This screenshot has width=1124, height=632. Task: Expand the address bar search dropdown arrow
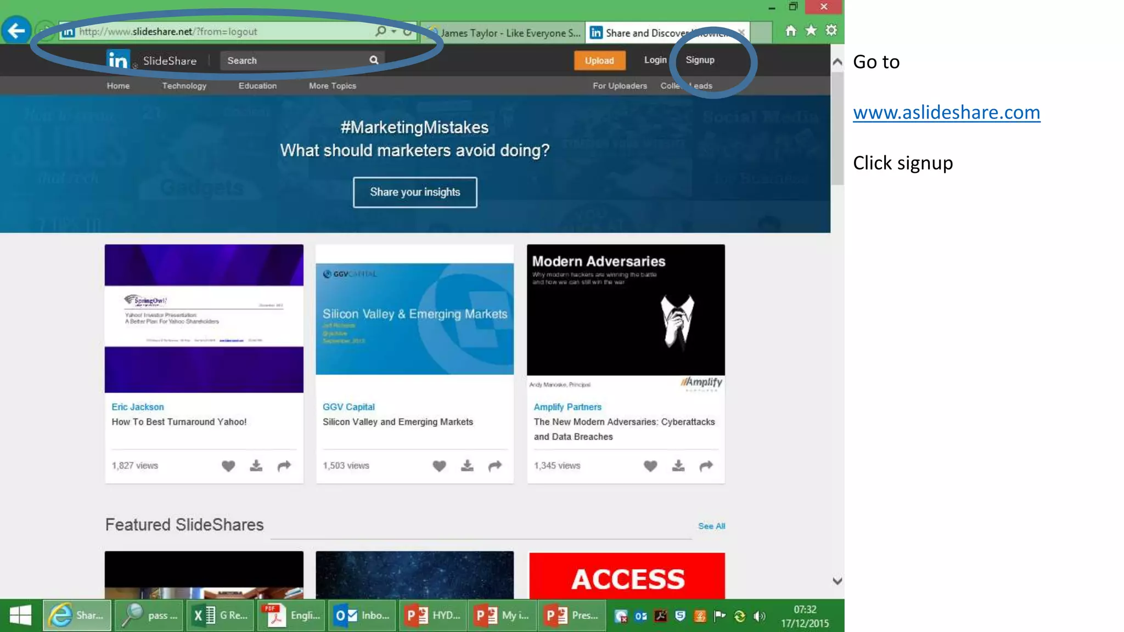(x=394, y=31)
